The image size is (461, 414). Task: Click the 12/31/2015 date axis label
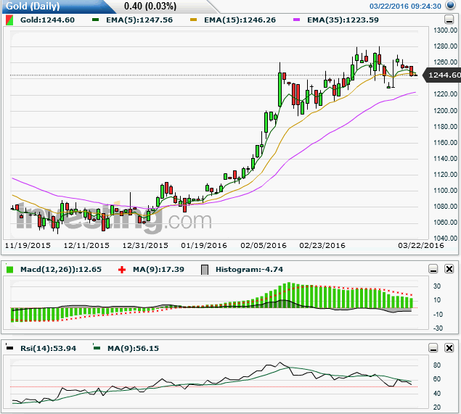pos(145,246)
